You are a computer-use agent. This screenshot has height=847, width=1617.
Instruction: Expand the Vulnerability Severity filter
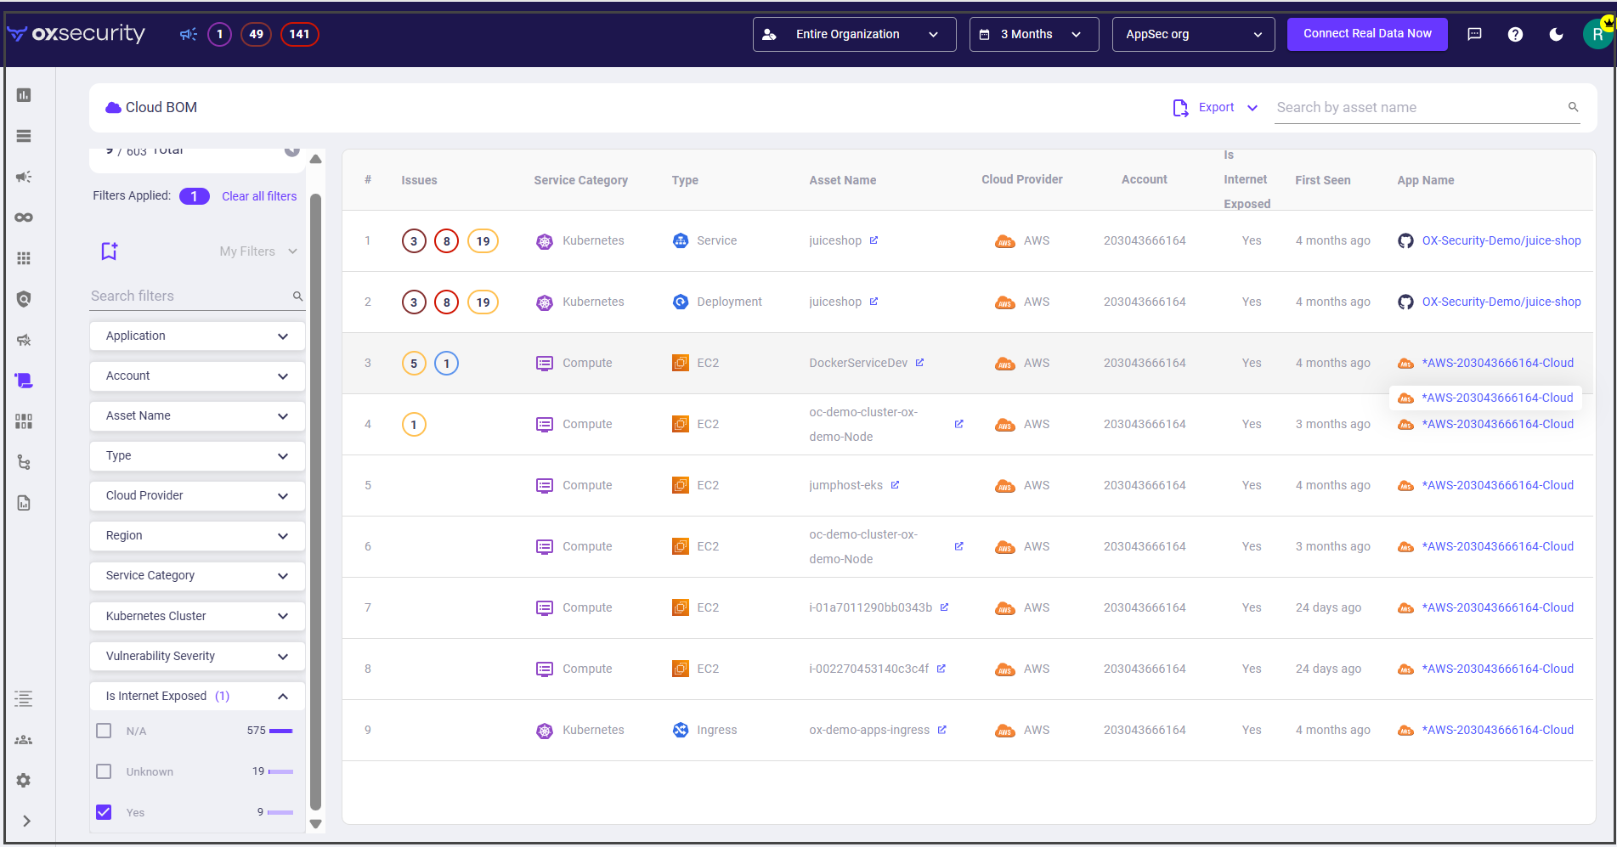click(x=197, y=656)
